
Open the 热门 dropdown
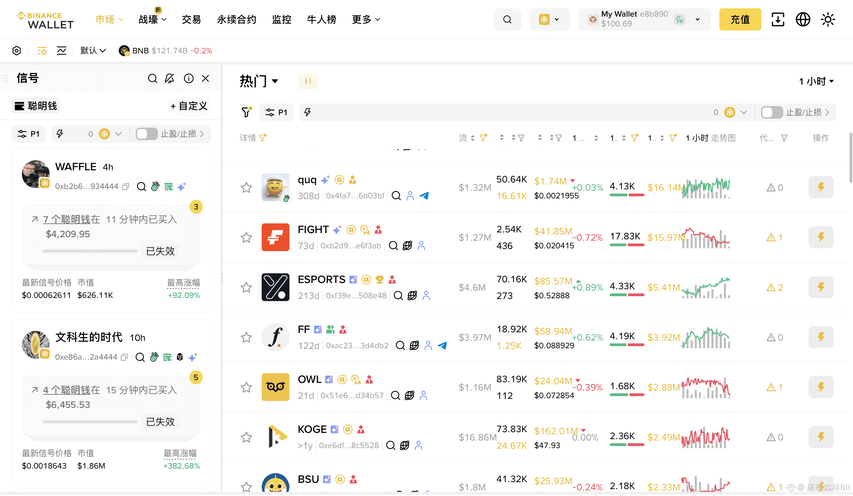pyautogui.click(x=259, y=81)
